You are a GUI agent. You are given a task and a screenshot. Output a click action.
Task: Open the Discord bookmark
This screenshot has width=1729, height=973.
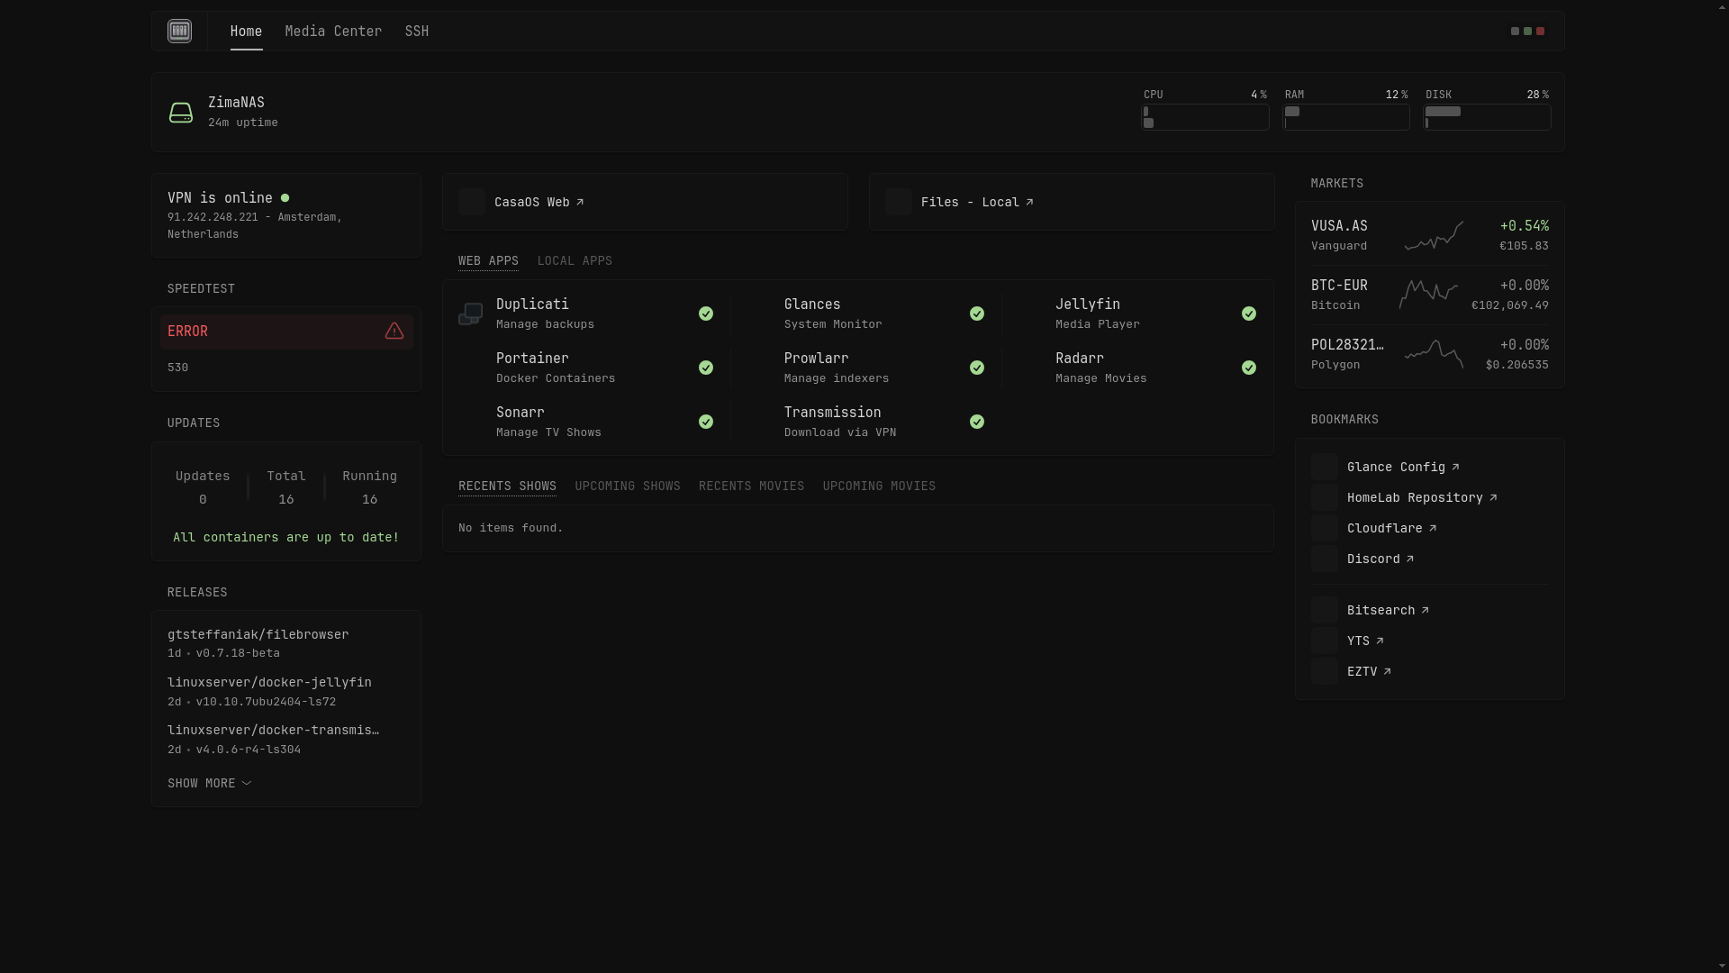(x=1380, y=559)
